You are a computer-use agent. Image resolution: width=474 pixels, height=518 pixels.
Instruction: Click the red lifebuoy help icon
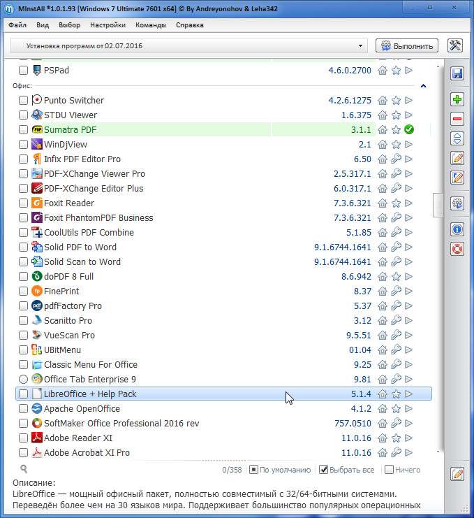457,249
